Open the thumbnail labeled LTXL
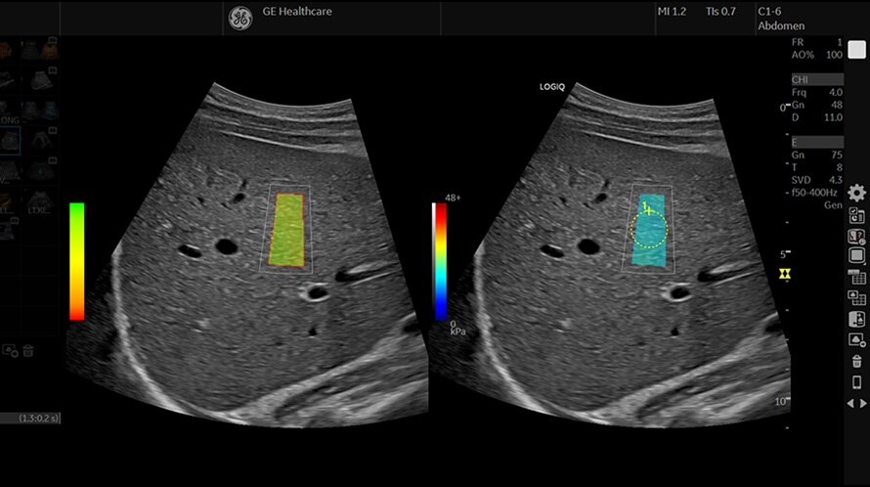This screenshot has height=487, width=870. point(39,202)
